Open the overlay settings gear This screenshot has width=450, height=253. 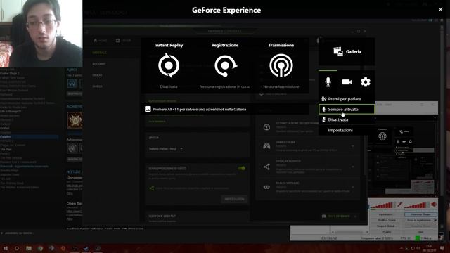[366, 82]
